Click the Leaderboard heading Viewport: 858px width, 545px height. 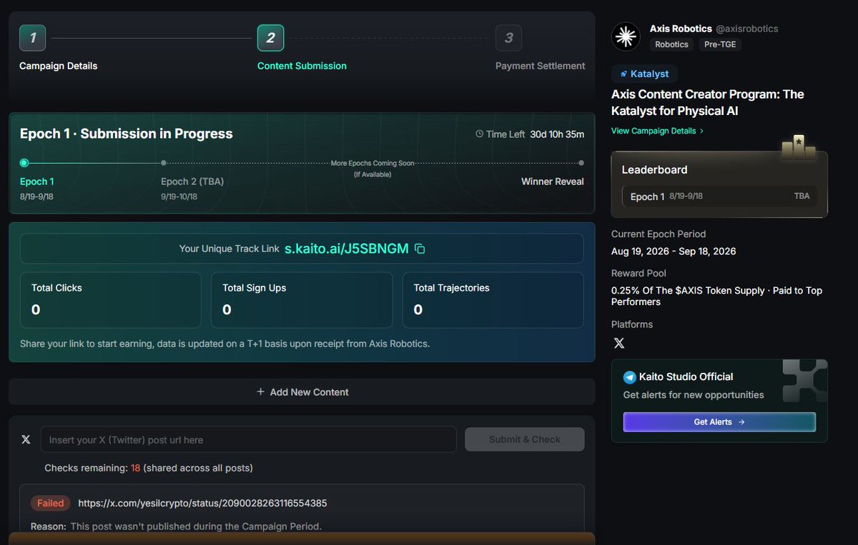coord(654,170)
